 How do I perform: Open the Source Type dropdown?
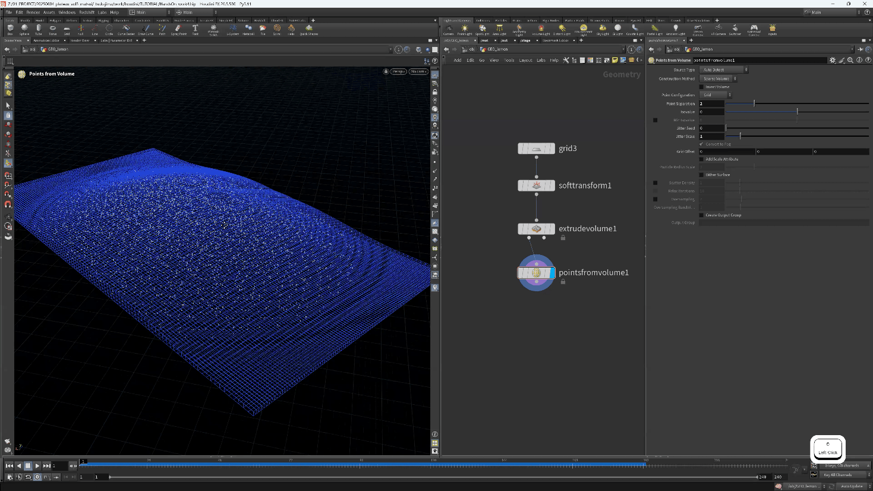click(x=724, y=70)
